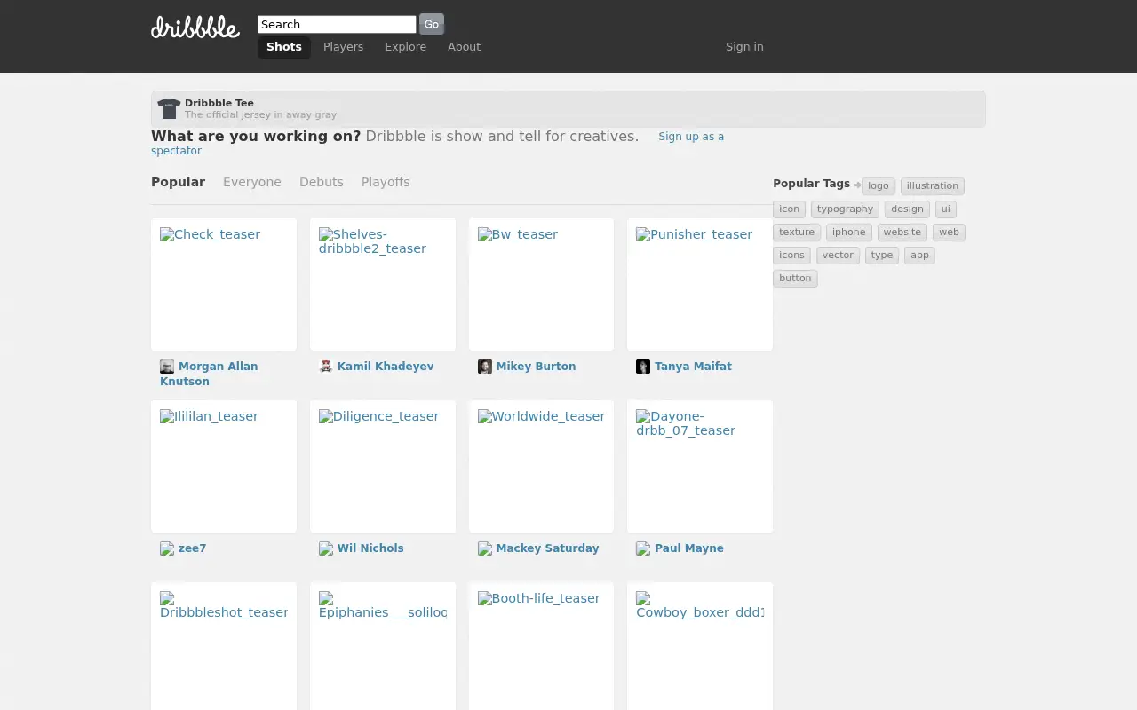Click Kamil Khadeyev's avatar icon
1137x710 pixels.
pyautogui.click(x=326, y=367)
